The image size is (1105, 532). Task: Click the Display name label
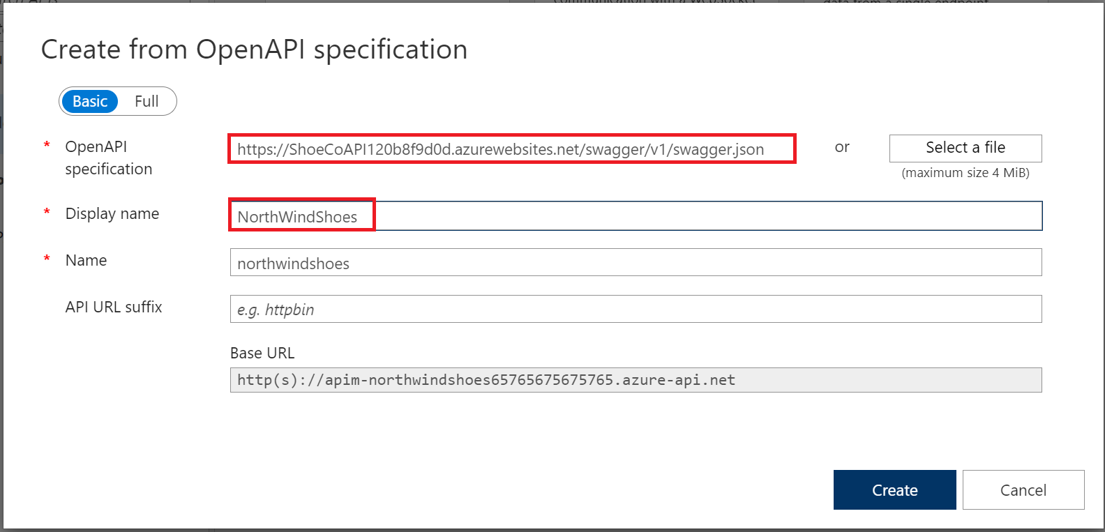click(x=112, y=213)
